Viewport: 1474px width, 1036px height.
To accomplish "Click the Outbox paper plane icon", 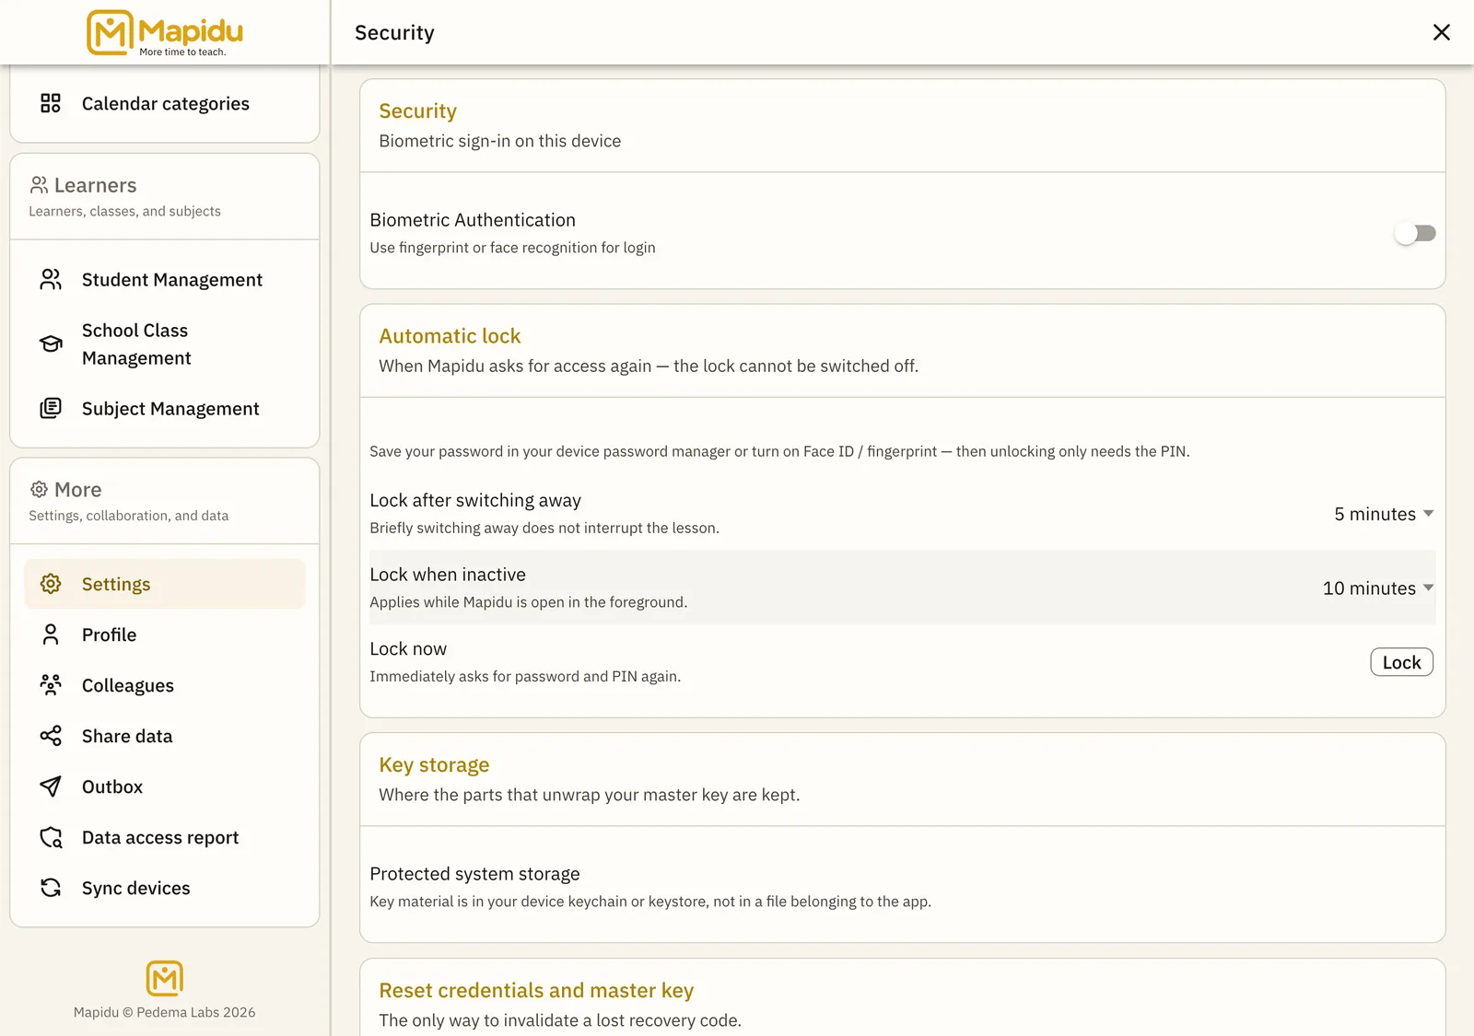I will click(x=51, y=786).
